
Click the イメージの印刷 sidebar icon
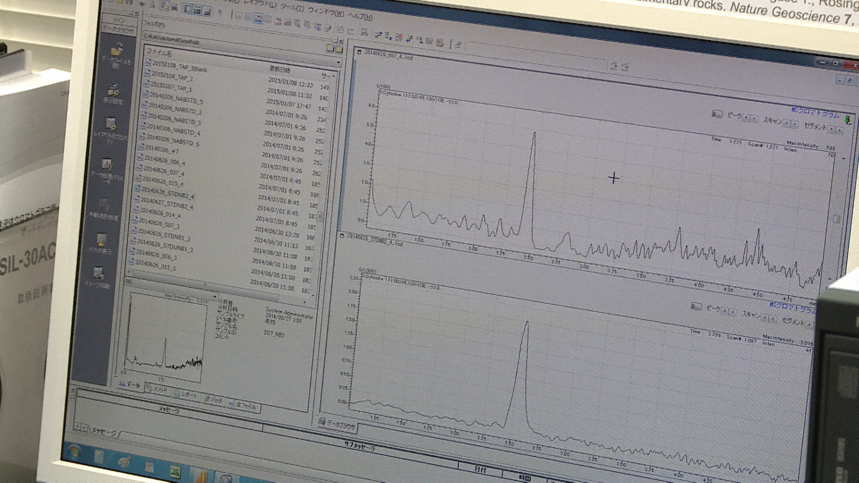[x=98, y=277]
